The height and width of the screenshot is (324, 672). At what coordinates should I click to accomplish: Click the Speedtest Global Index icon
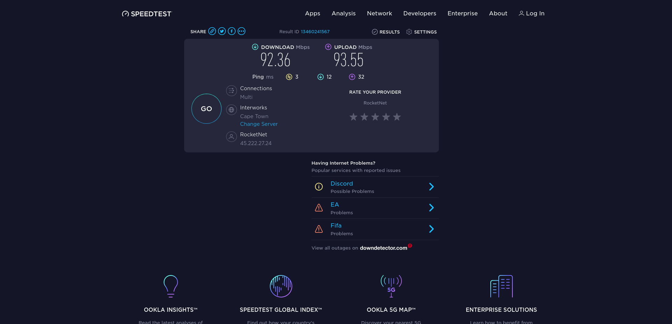click(281, 286)
